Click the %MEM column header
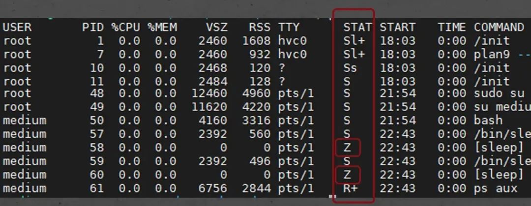 (162, 27)
